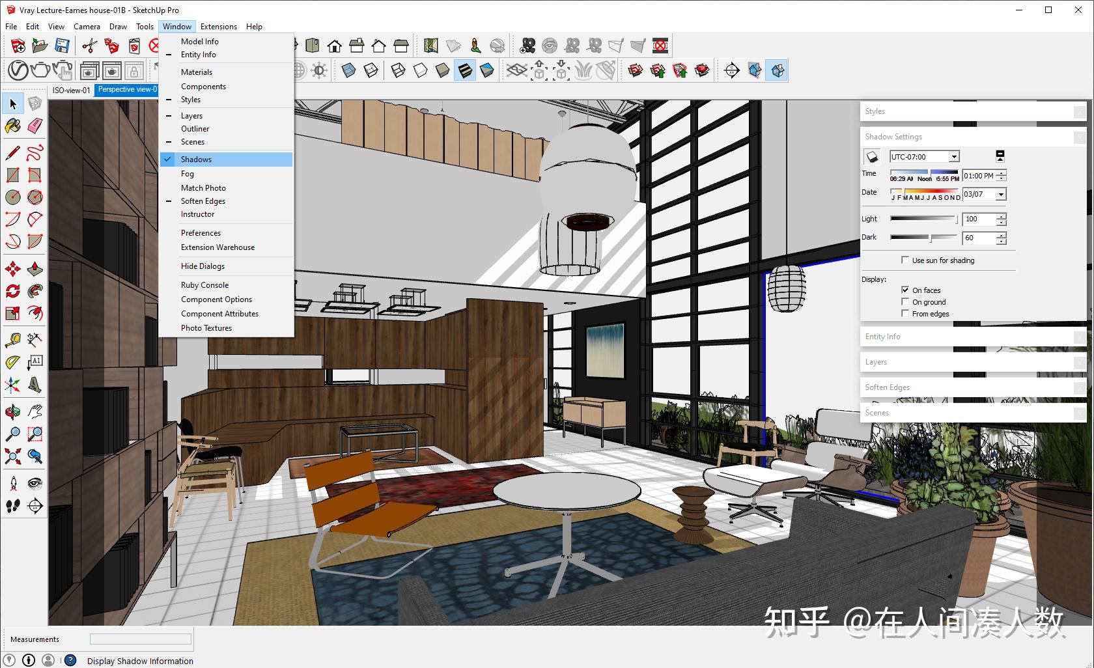Open Extension Warehouse from the Window menu
This screenshot has width=1094, height=668.
tap(218, 247)
